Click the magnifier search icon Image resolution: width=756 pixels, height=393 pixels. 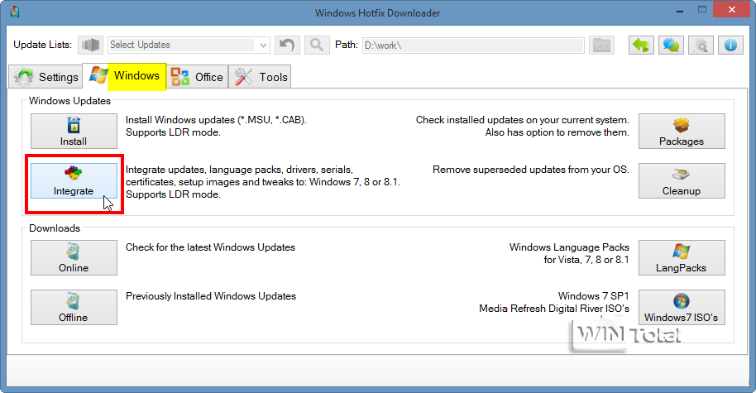[x=317, y=45]
